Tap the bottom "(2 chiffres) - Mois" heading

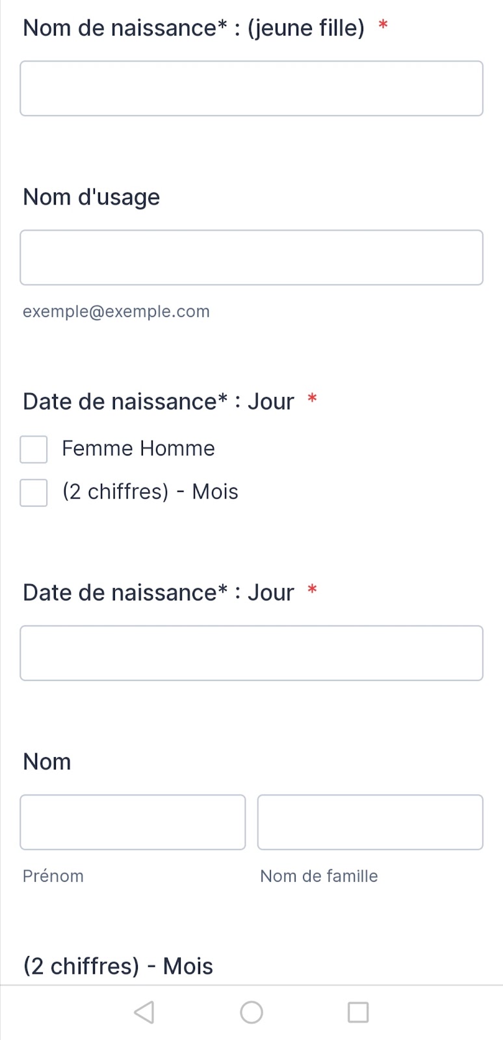point(118,967)
